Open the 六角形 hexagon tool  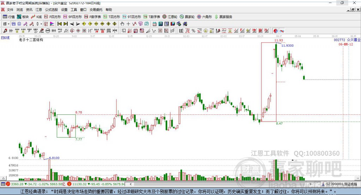(204, 17)
